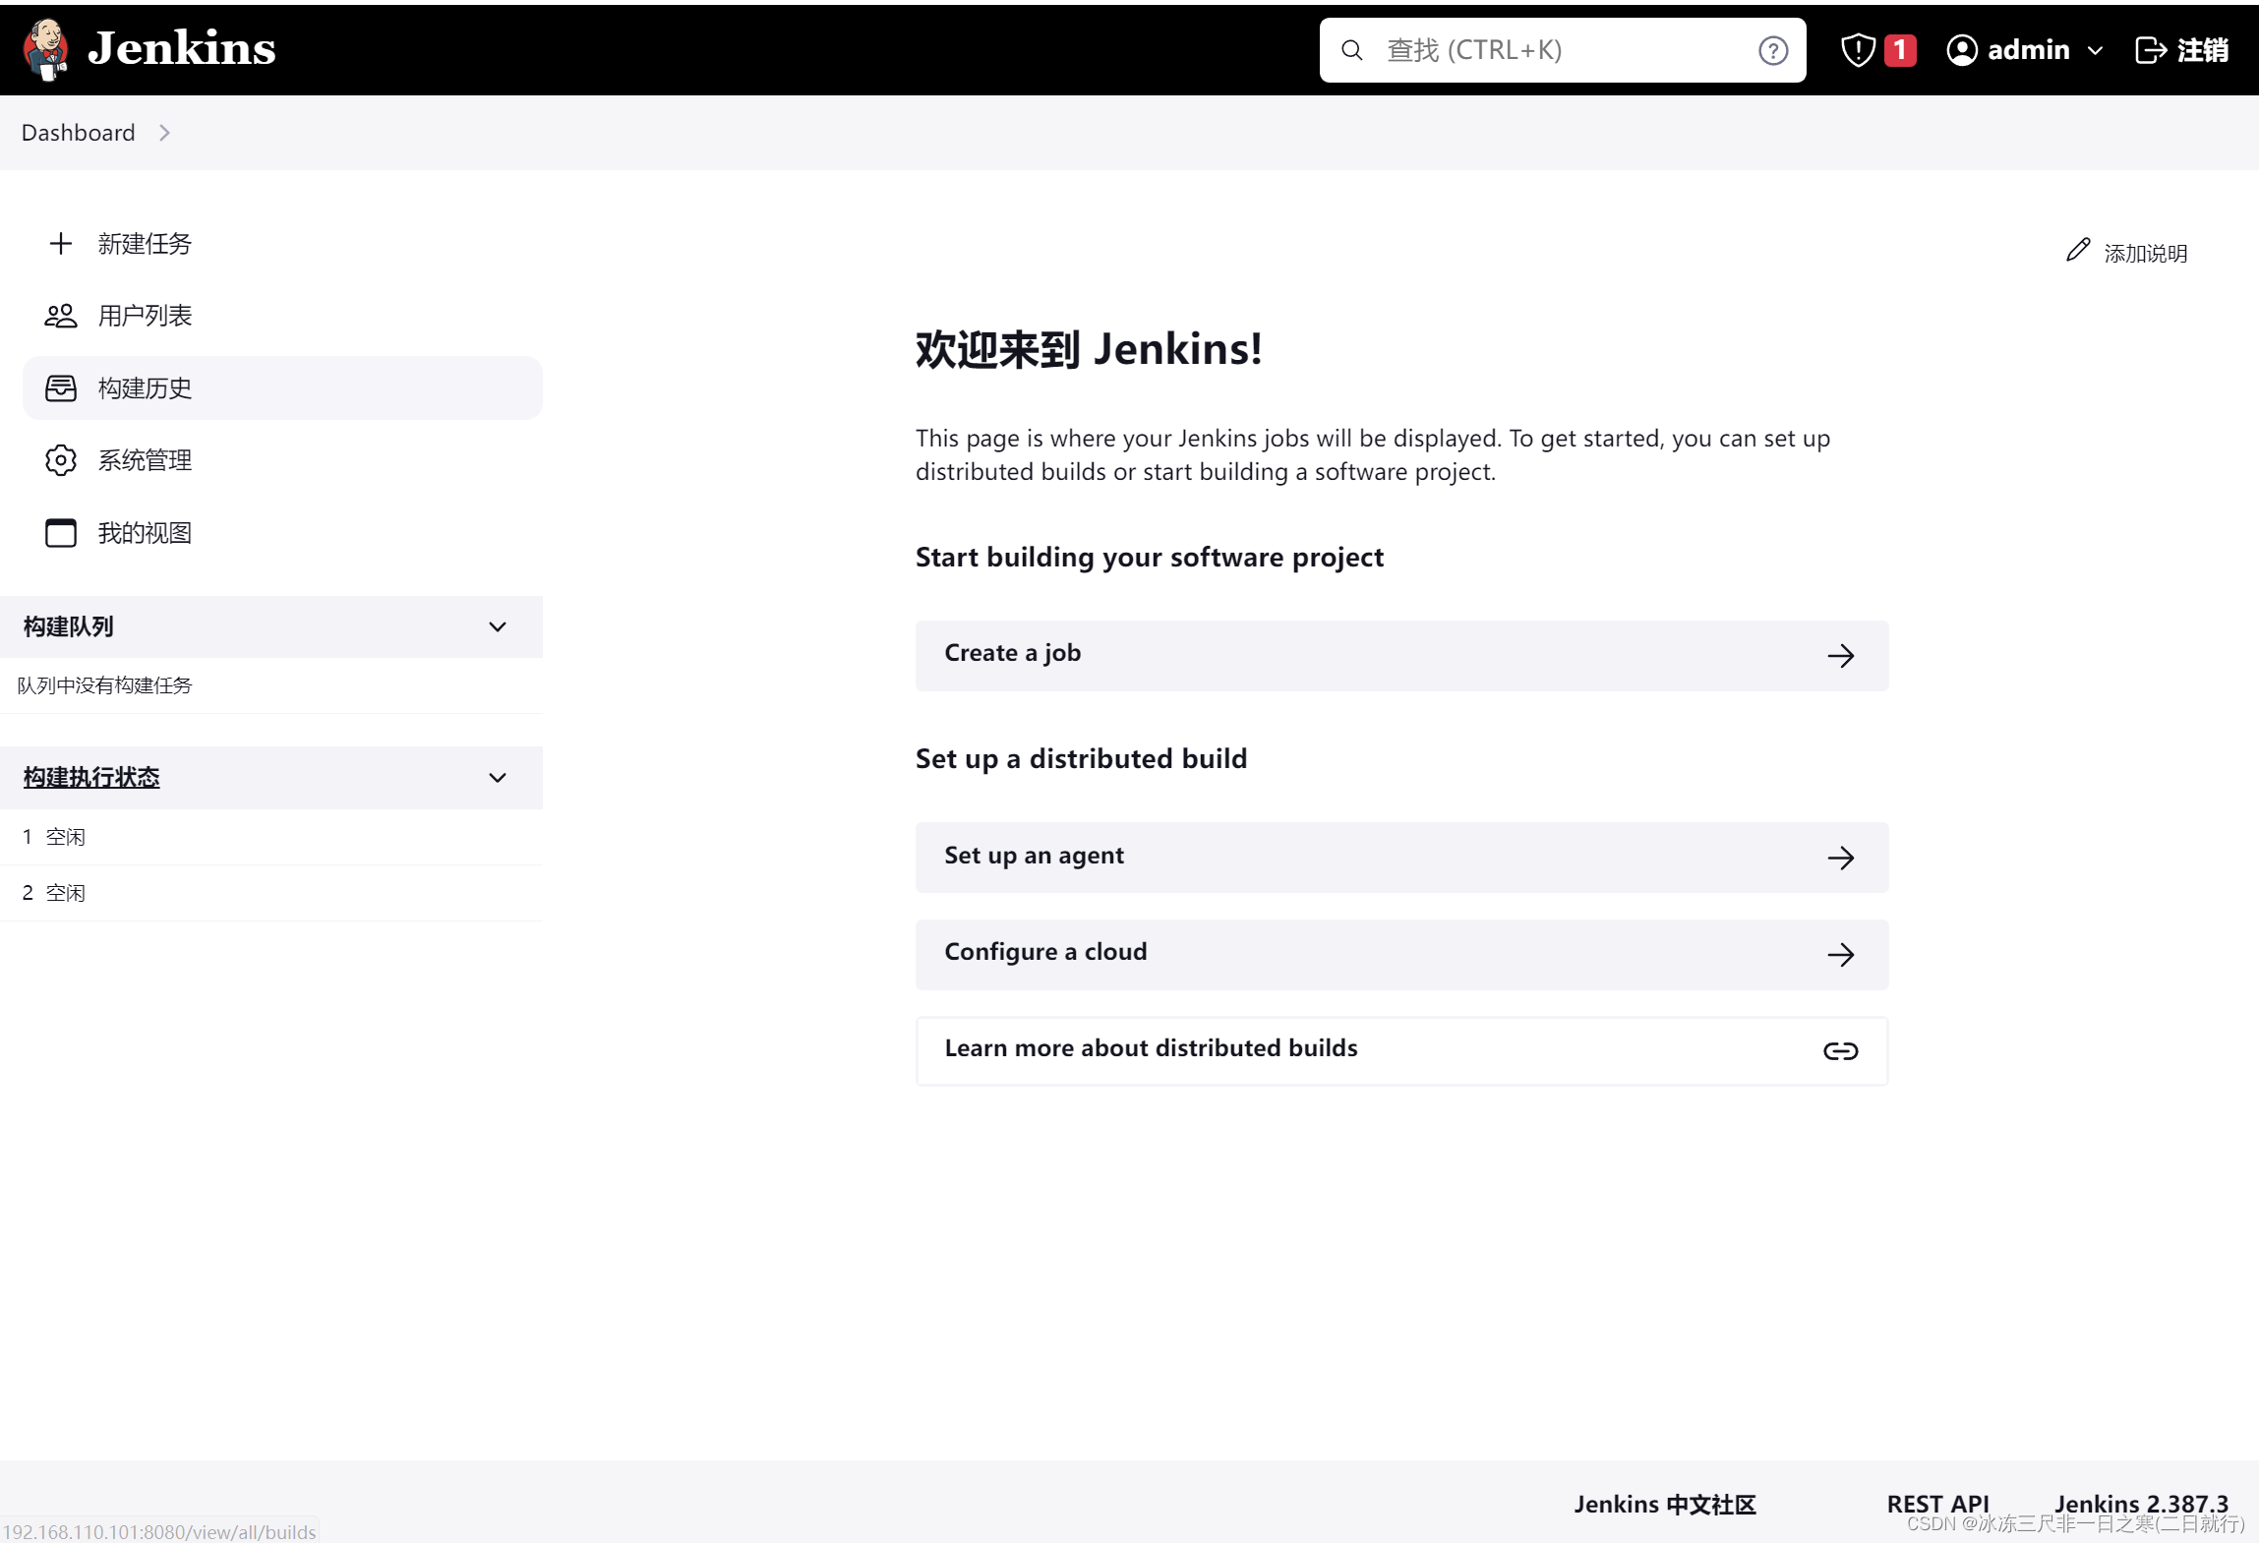The width and height of the screenshot is (2259, 1543).
Task: Click the window icon for 我的视图
Action: (x=61, y=533)
